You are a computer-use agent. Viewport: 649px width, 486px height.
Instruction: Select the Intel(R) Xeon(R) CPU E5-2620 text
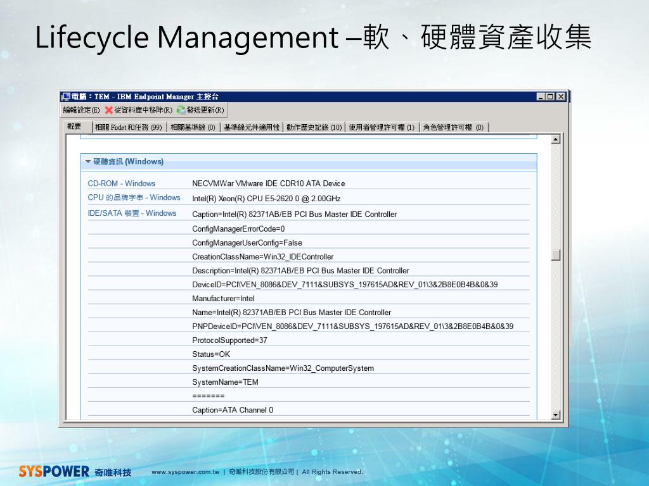click(266, 199)
